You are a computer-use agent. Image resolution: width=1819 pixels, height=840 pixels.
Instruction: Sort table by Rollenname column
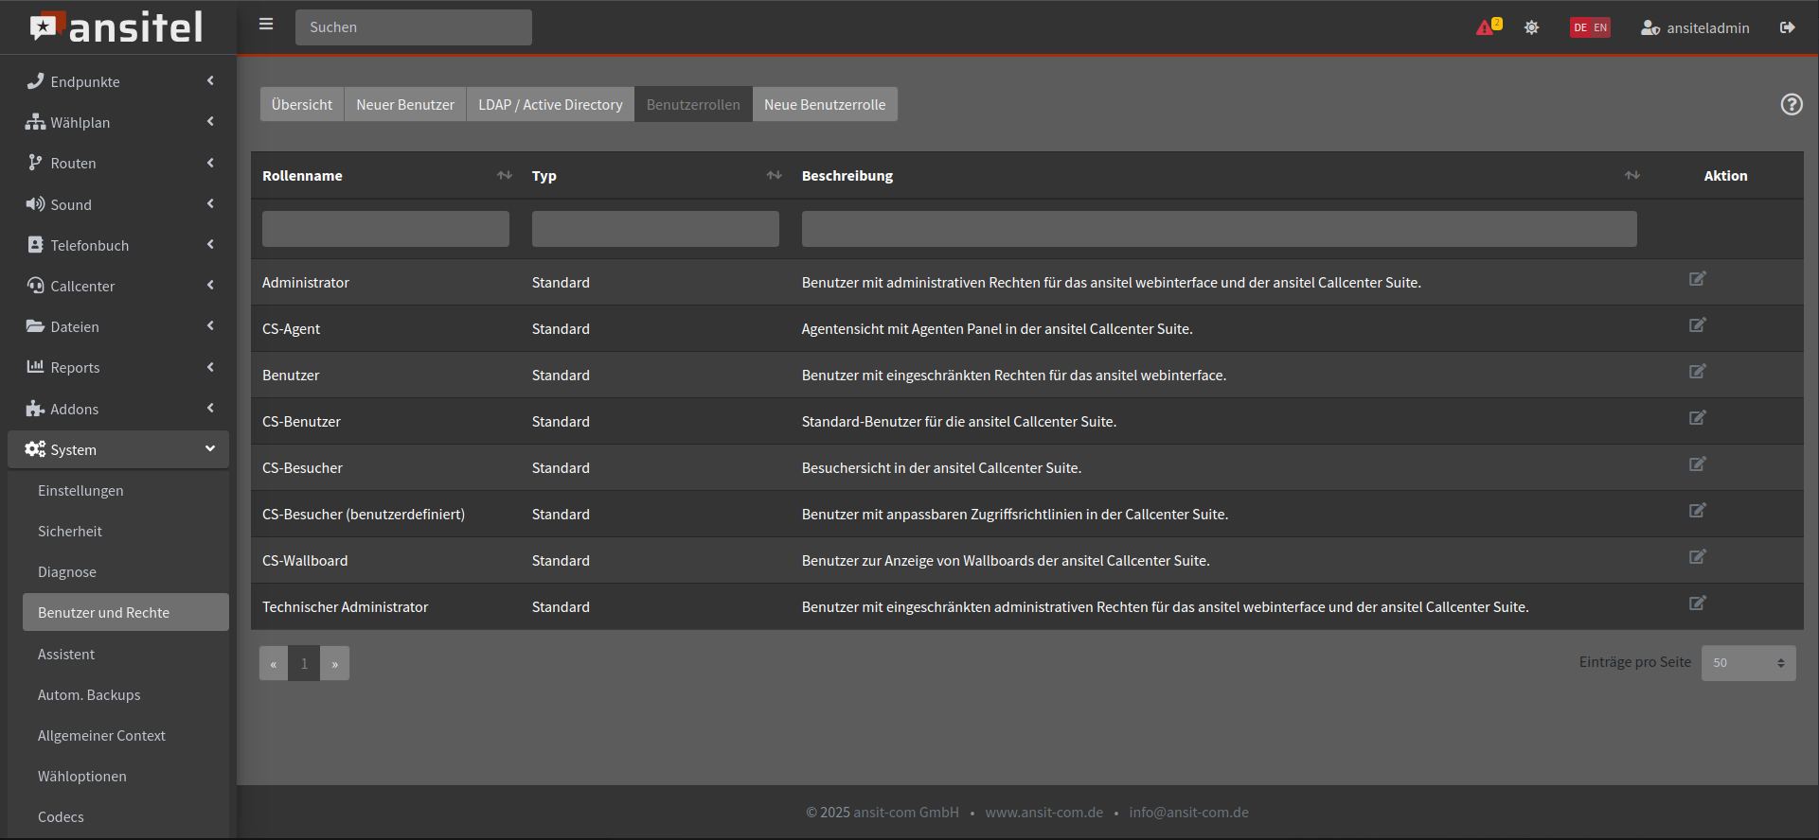[504, 175]
